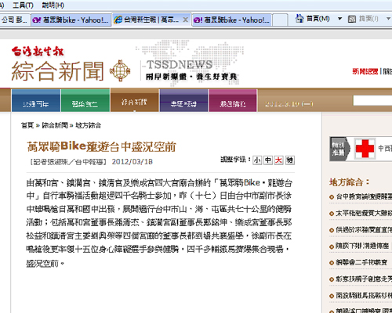Open the 說明(H) menu
Viewport: 392px width, 313px height.
(53, 5)
